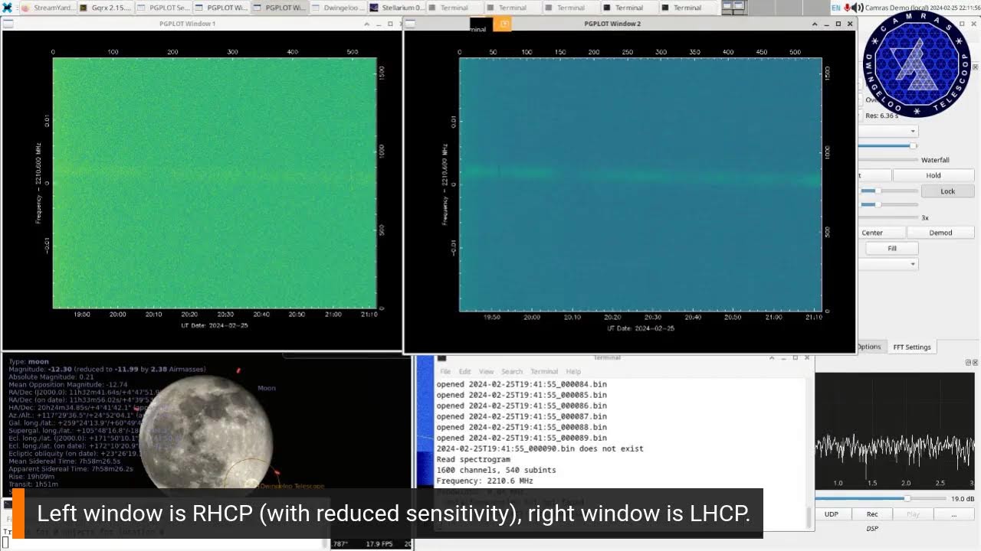Click the 'Dwingeloo Telescope' marker label in Stellarium
This screenshot has width=981, height=551.
point(292,486)
